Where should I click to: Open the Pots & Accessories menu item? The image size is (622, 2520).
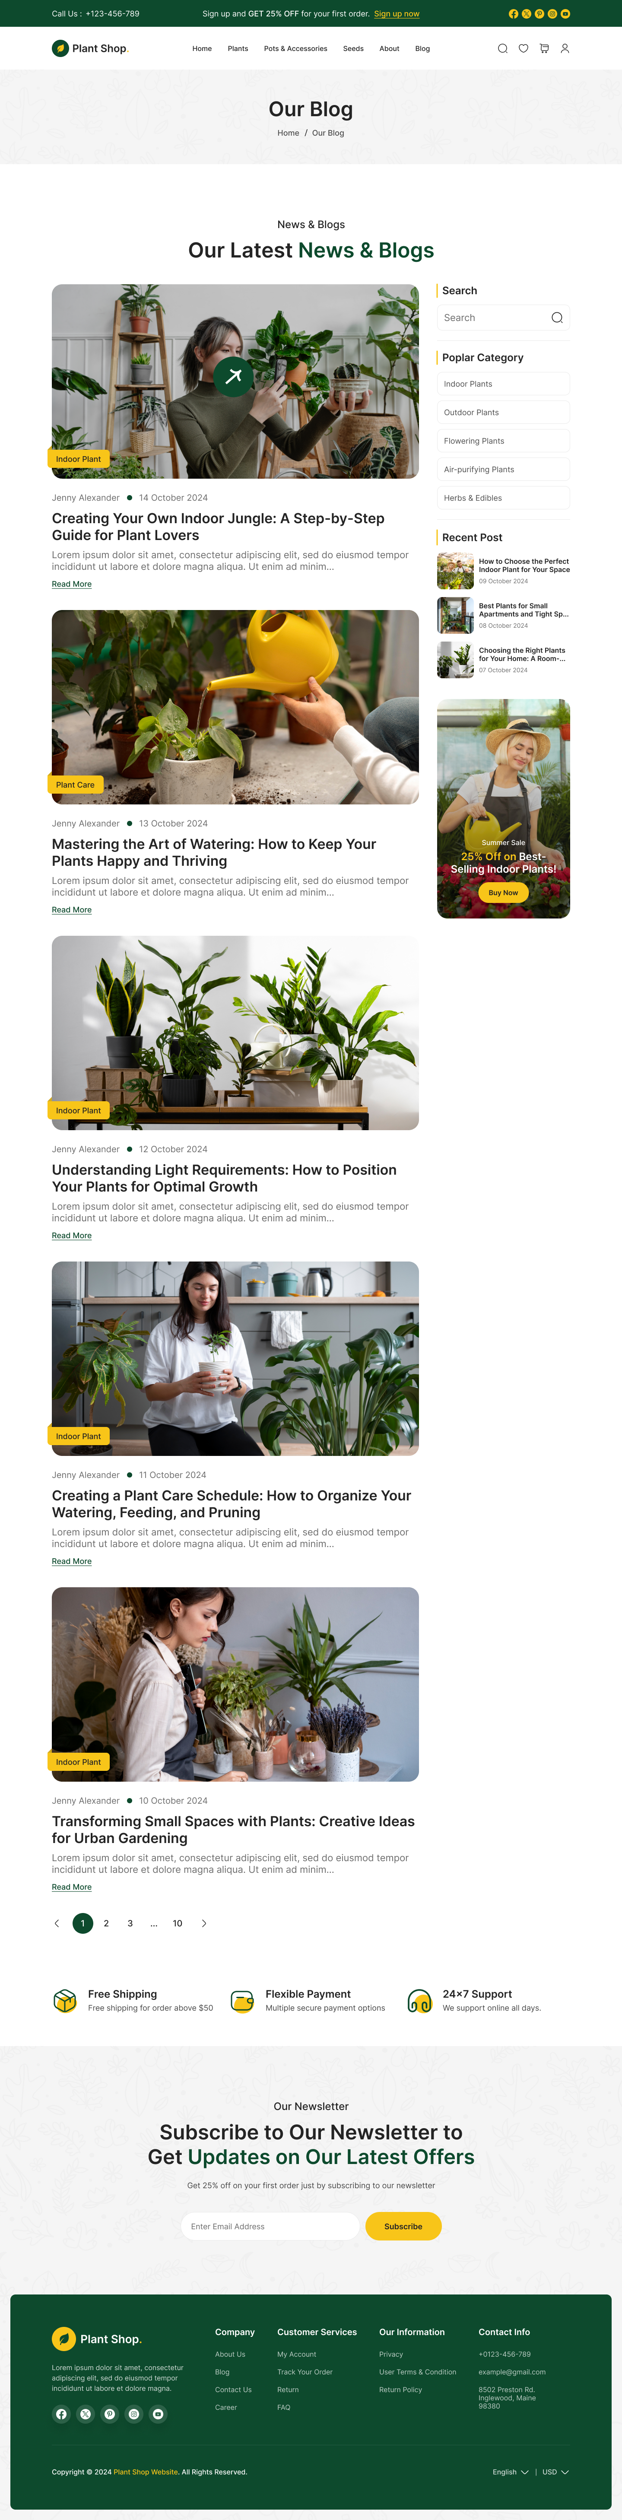(x=295, y=49)
